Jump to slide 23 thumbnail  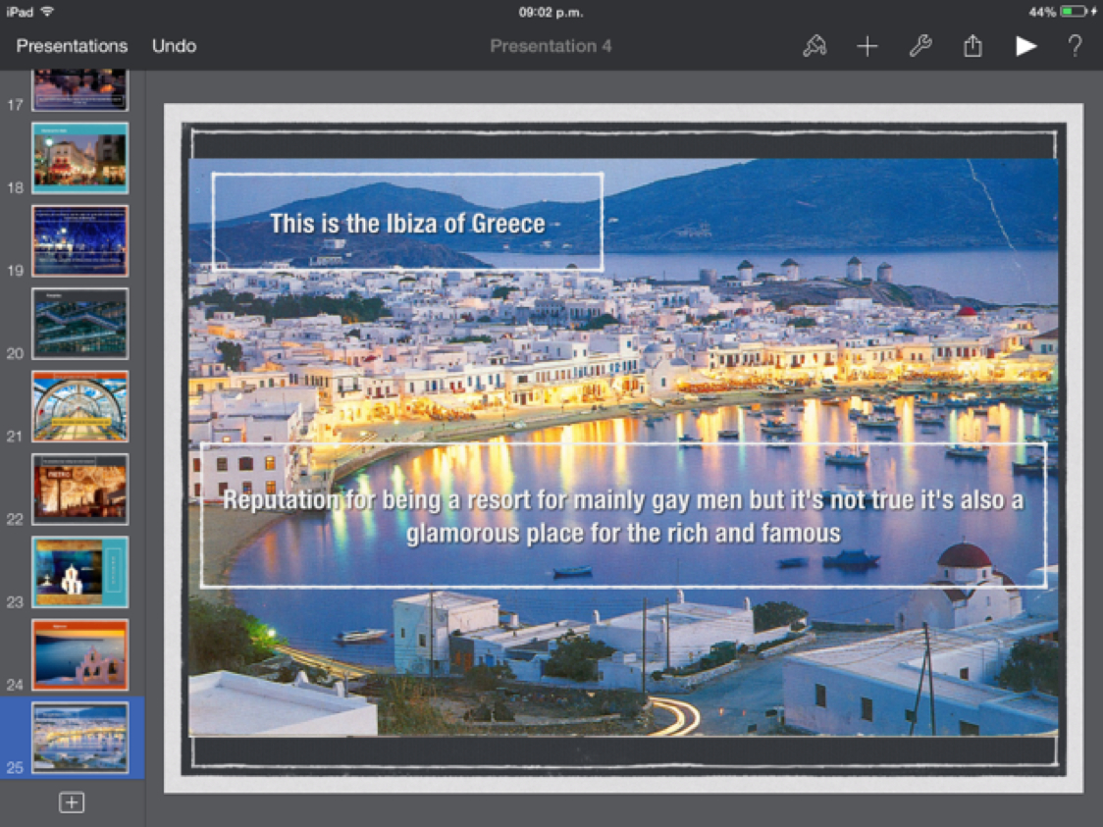pos(79,572)
